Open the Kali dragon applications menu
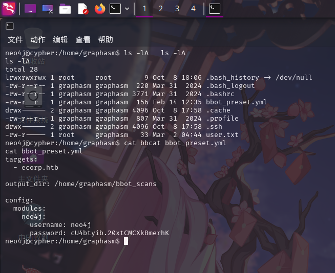 (9, 9)
